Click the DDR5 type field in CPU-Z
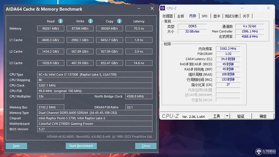This screenshot has height=157, width=279. (193, 26)
